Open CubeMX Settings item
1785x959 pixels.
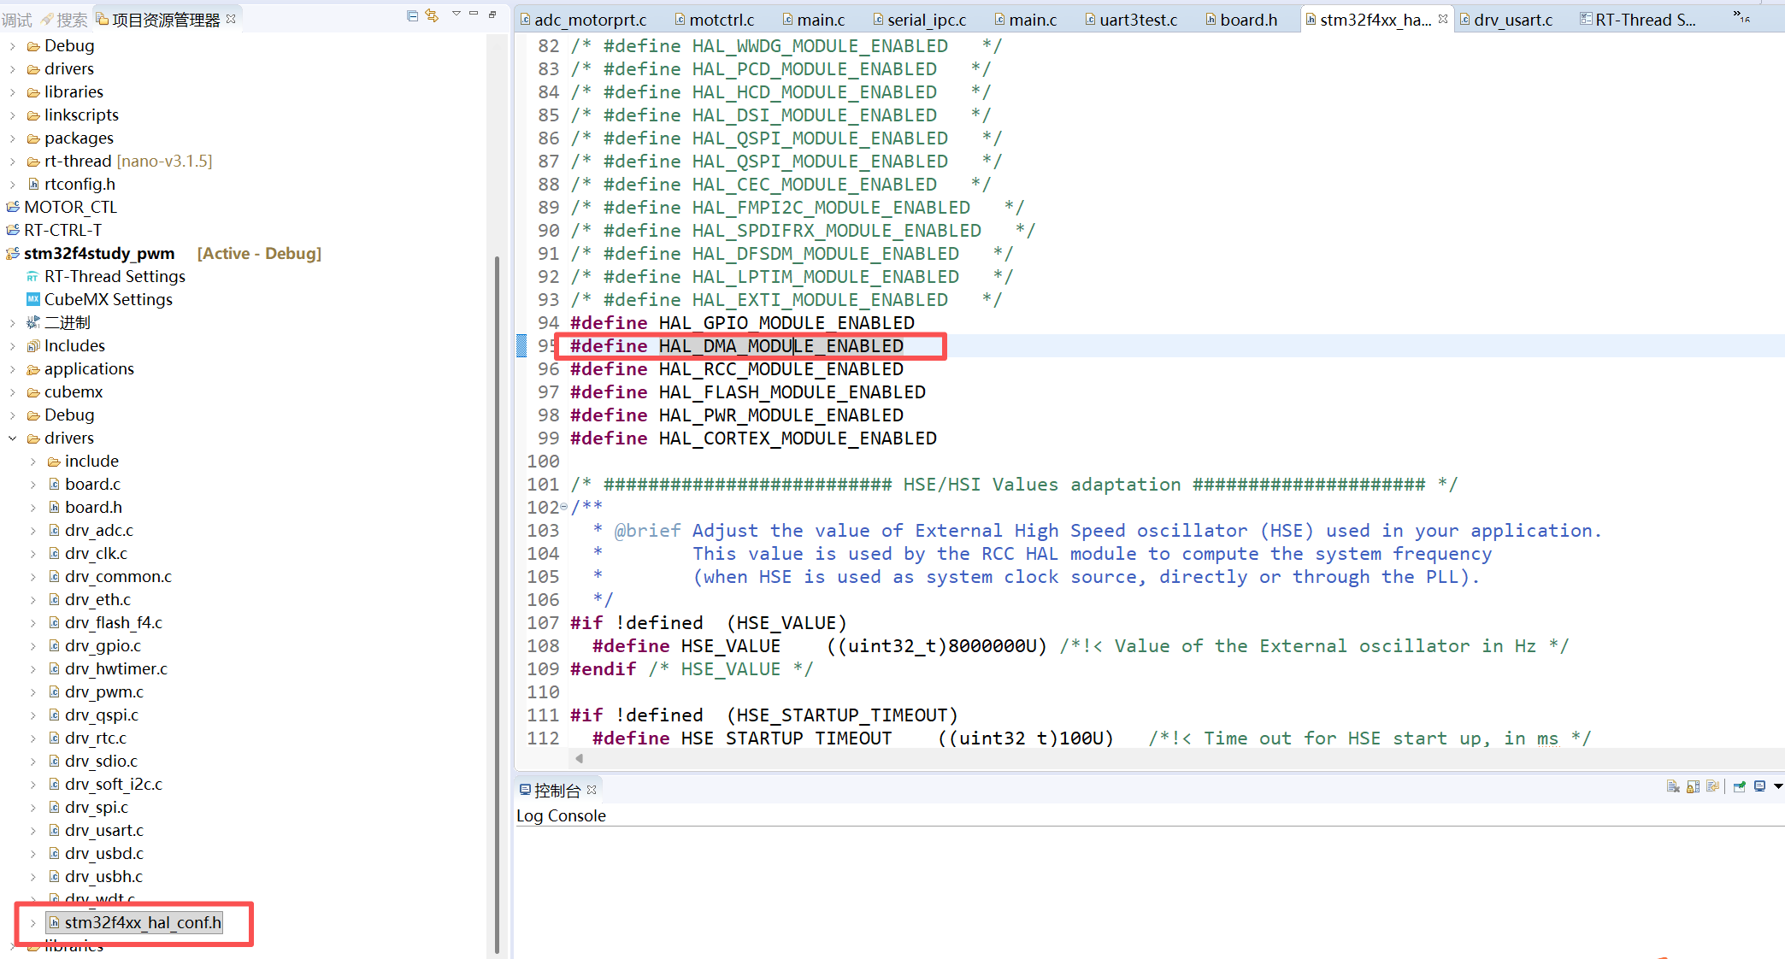pyautogui.click(x=108, y=299)
